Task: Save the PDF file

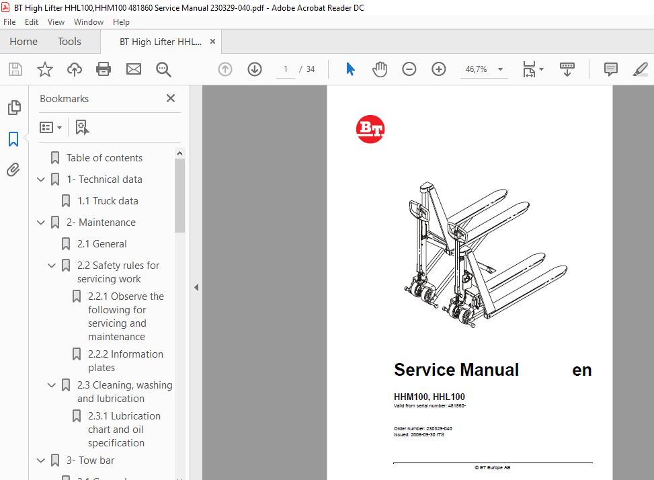Action: pyautogui.click(x=14, y=69)
